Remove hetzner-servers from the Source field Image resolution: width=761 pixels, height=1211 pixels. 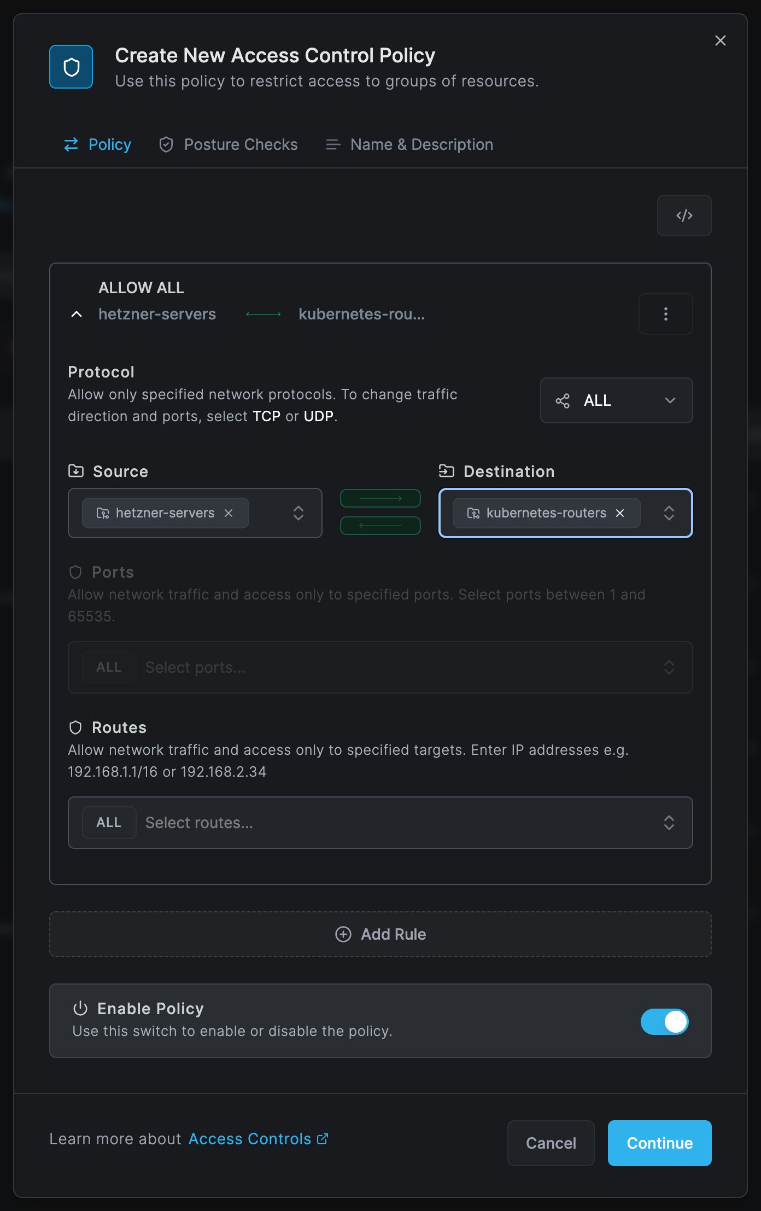229,513
